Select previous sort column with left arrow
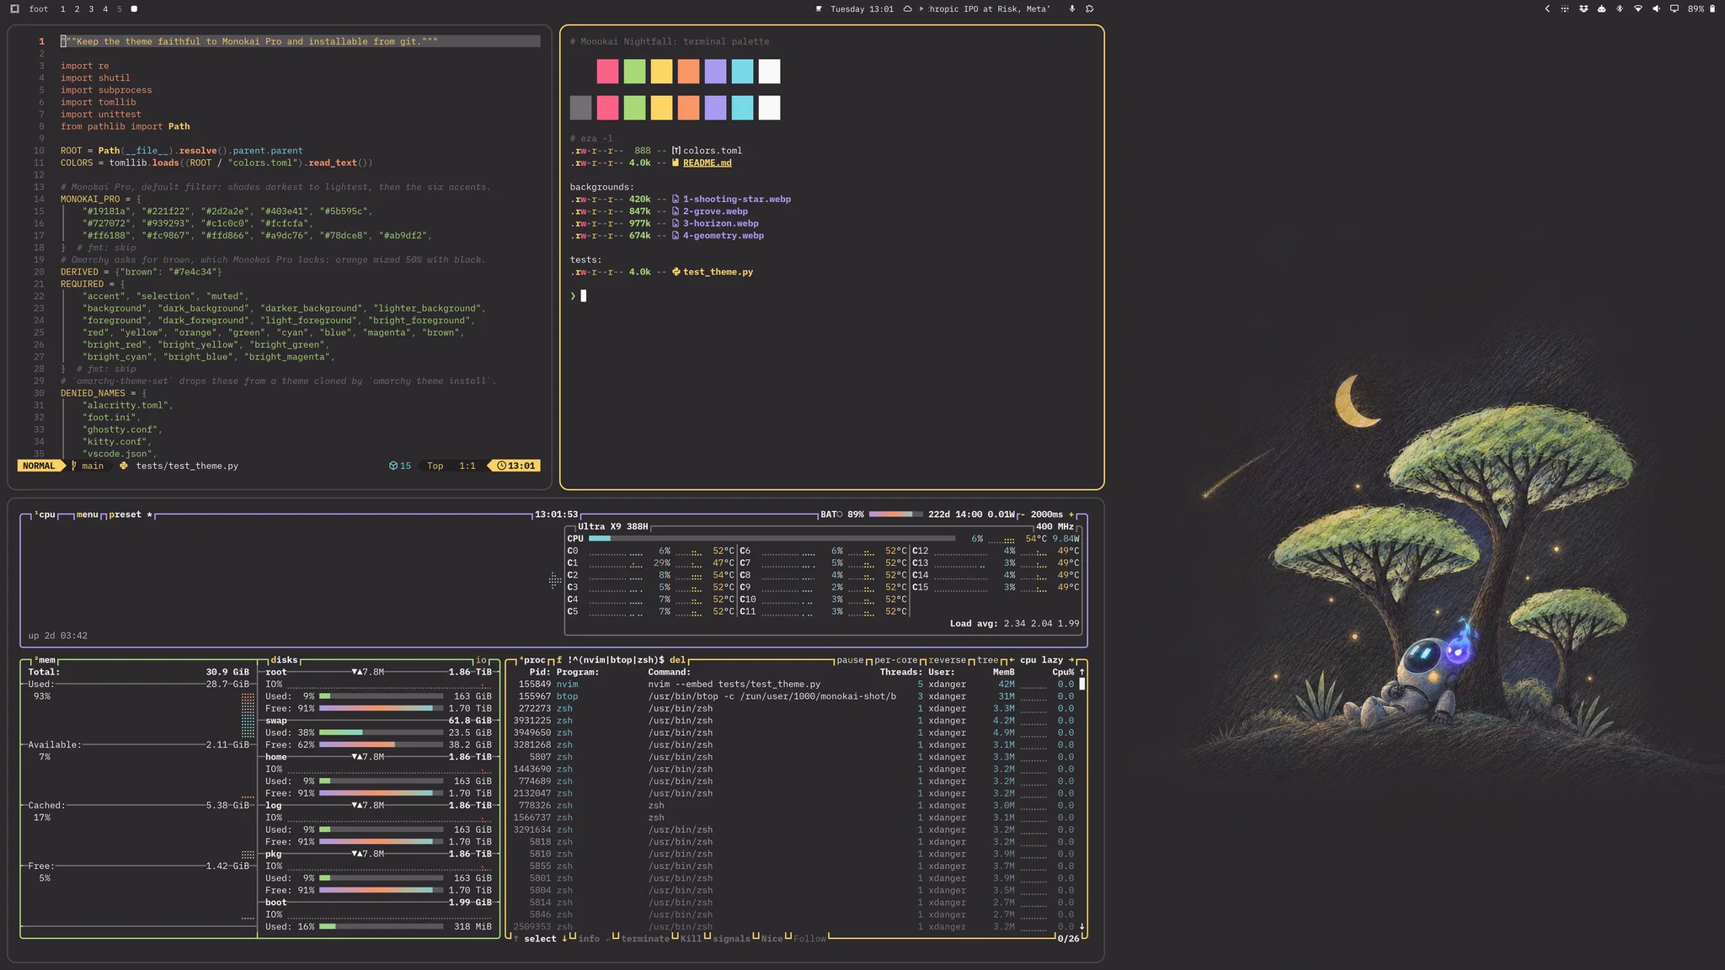The height and width of the screenshot is (970, 1725). pos(1012,660)
